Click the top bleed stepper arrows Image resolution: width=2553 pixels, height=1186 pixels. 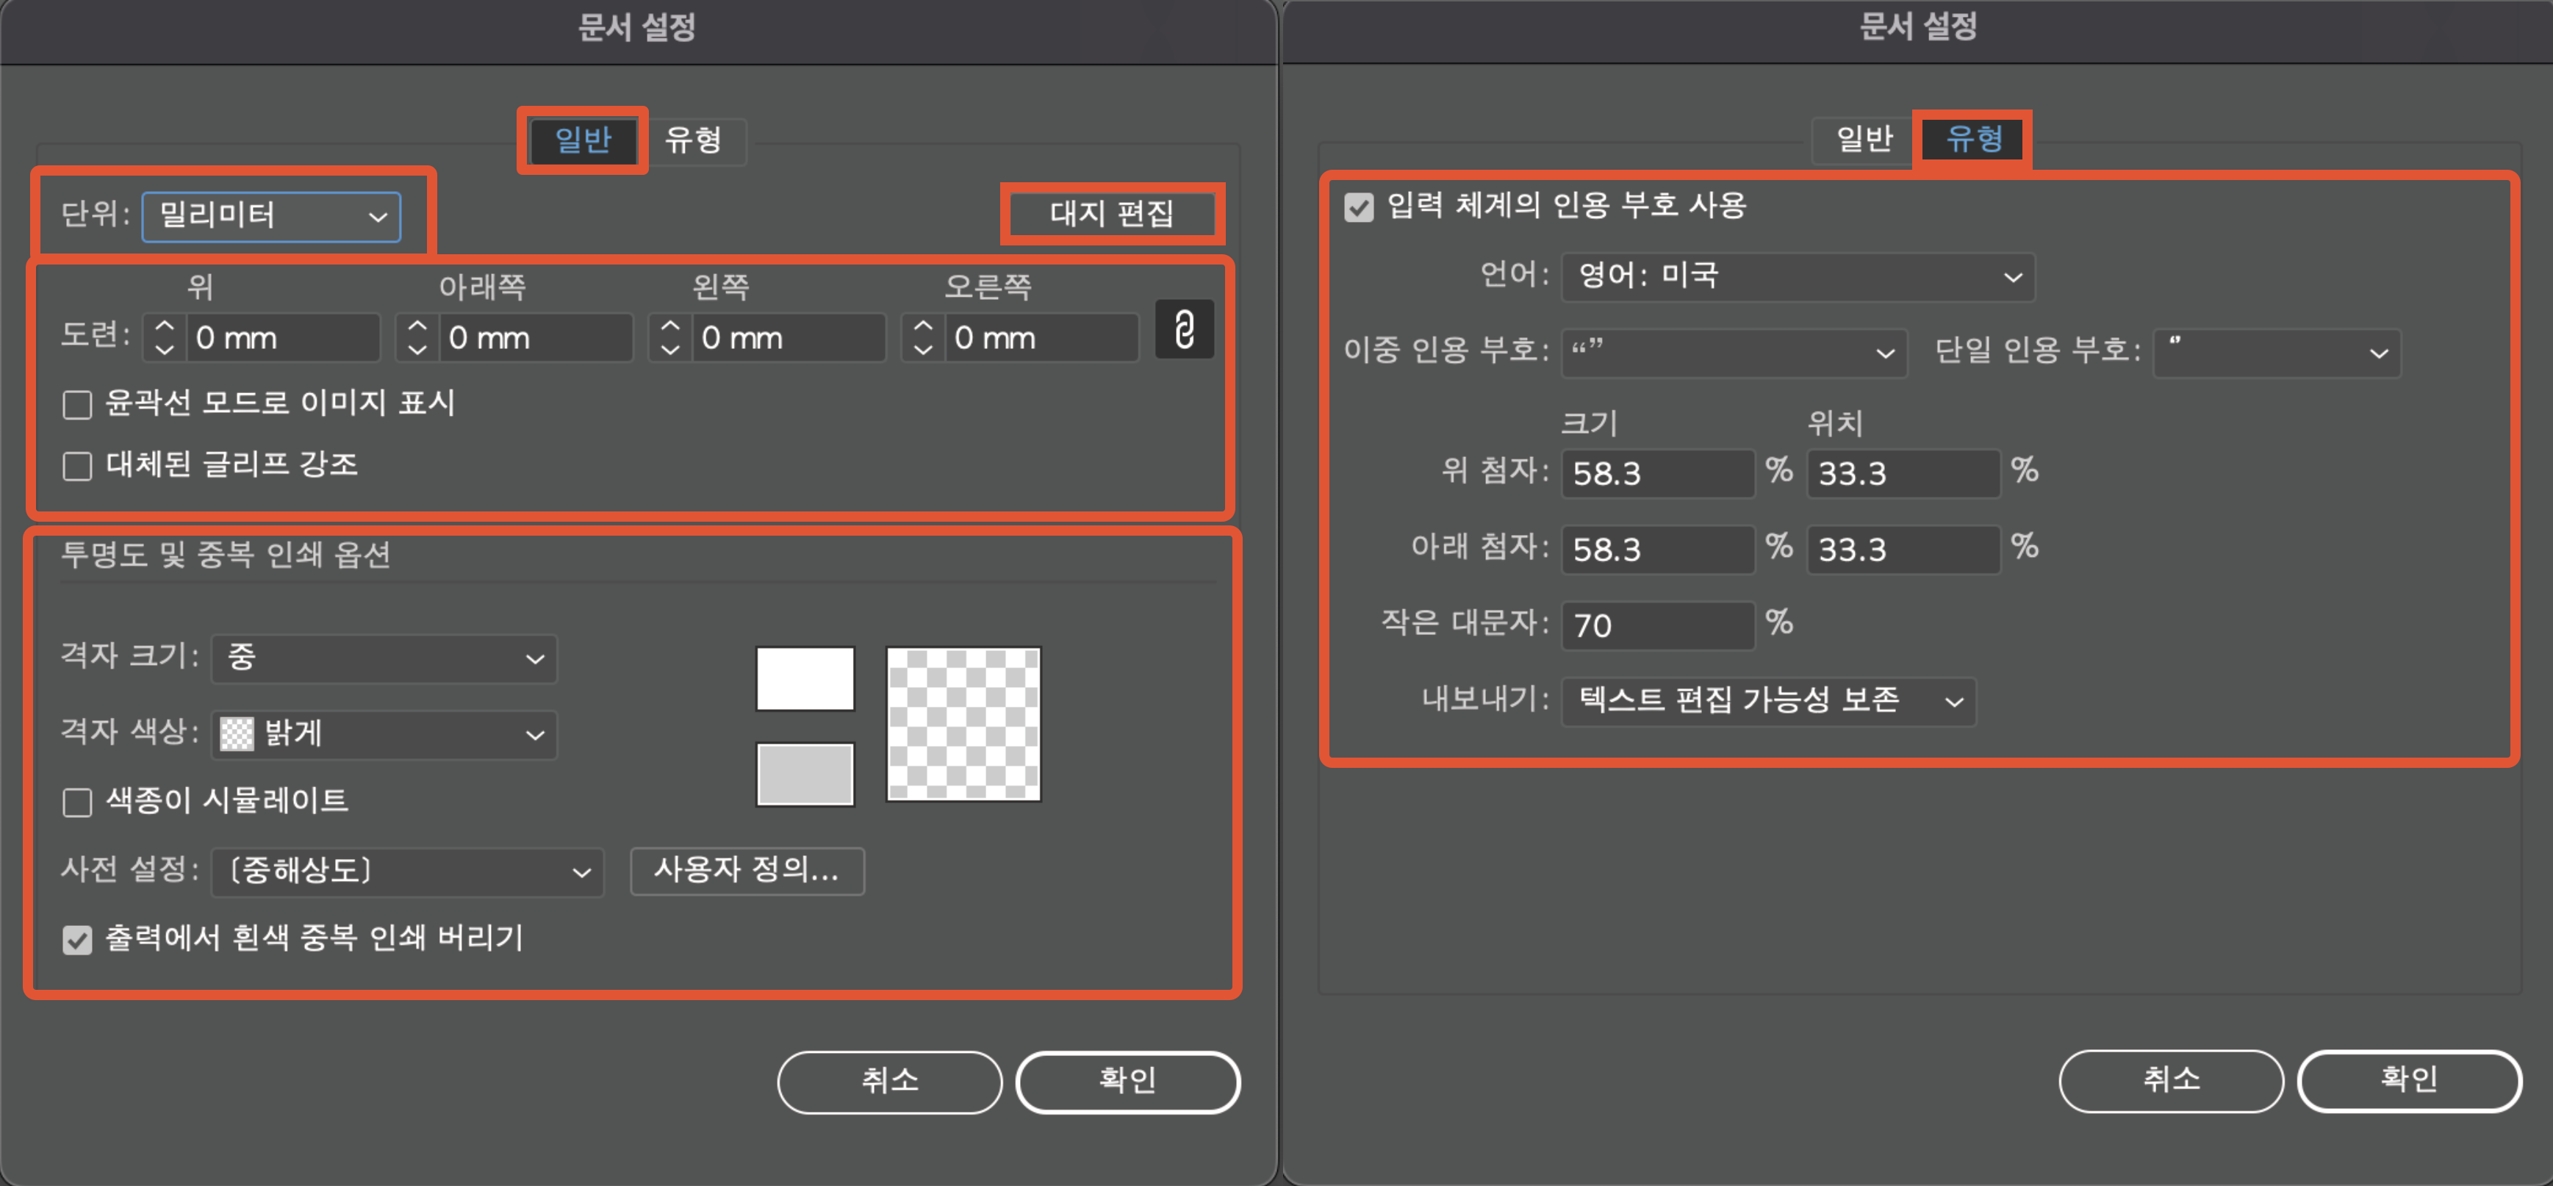(165, 338)
